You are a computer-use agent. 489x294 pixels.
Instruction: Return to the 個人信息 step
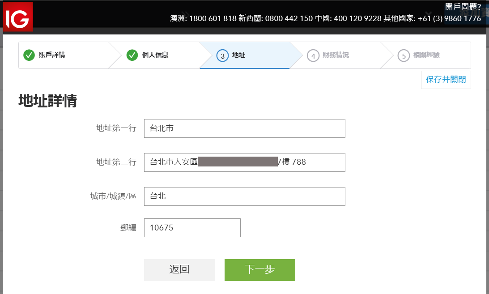point(157,55)
